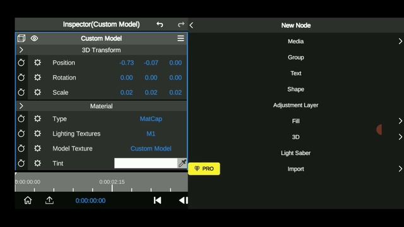This screenshot has width=404, height=227.
Task: Click the 0:00:00:00 current timecode
Action: 90,201
